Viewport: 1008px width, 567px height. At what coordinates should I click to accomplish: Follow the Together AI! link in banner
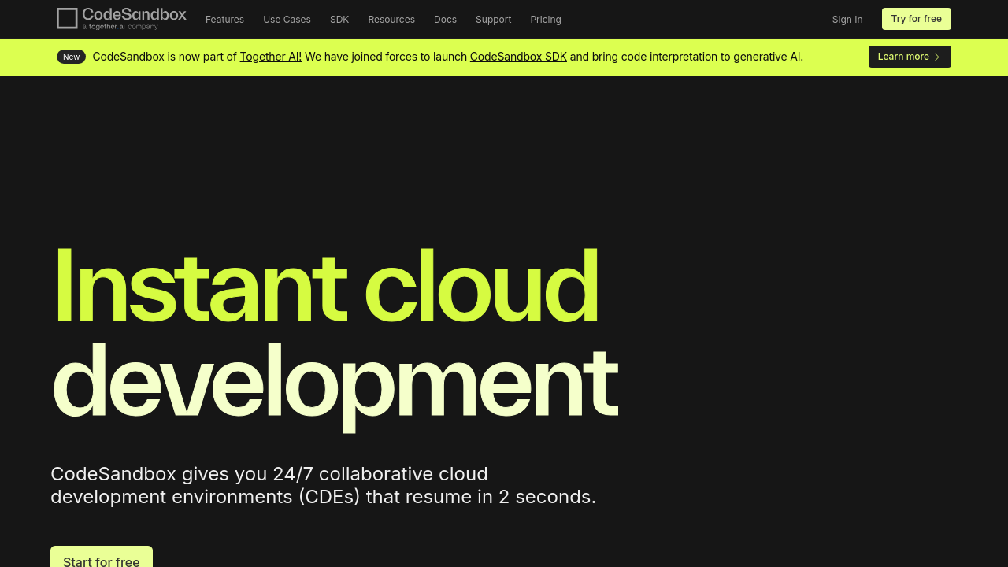pyautogui.click(x=271, y=57)
